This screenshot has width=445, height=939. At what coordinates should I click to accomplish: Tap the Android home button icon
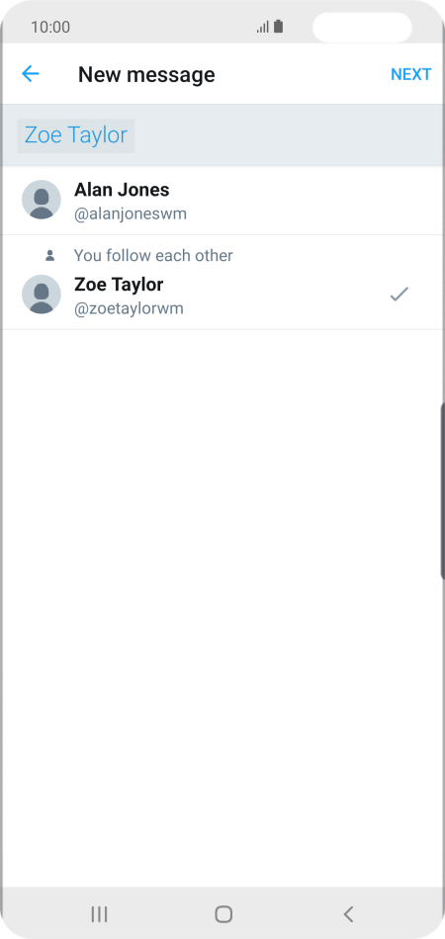223,914
